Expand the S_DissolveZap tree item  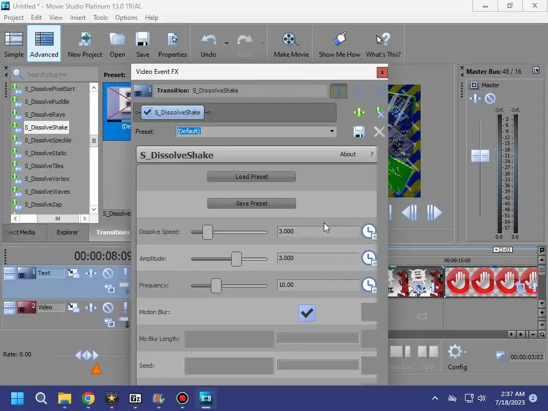click(x=16, y=204)
